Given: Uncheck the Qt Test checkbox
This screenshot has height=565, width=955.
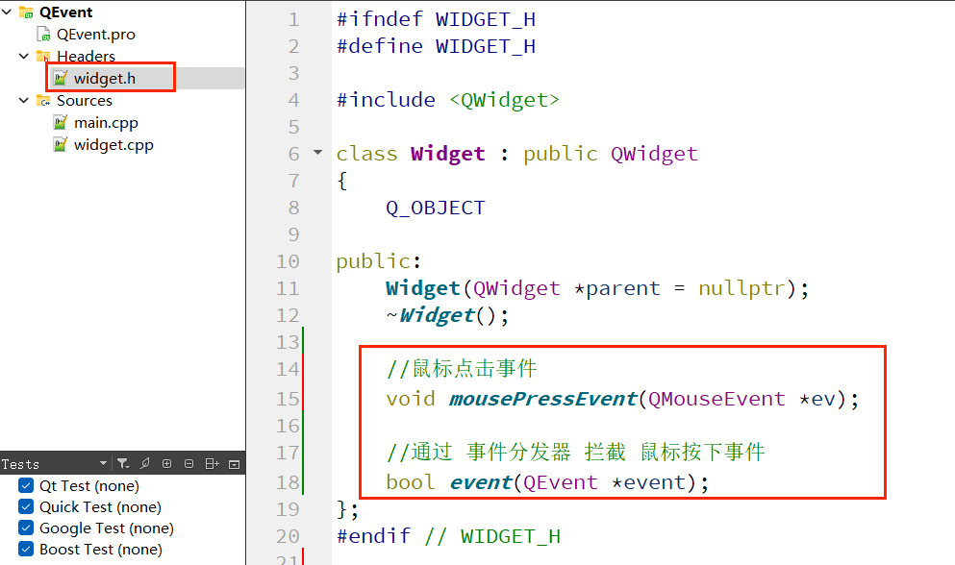Looking at the screenshot, I should pyautogui.click(x=26, y=486).
